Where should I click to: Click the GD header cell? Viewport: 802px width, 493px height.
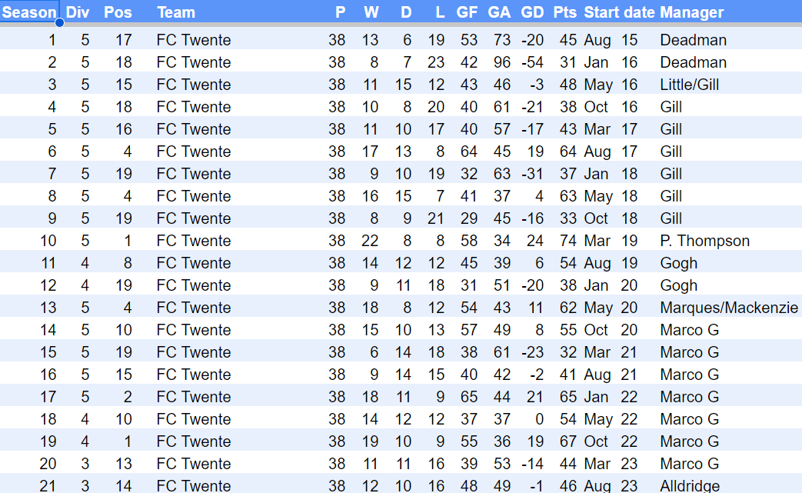532,12
